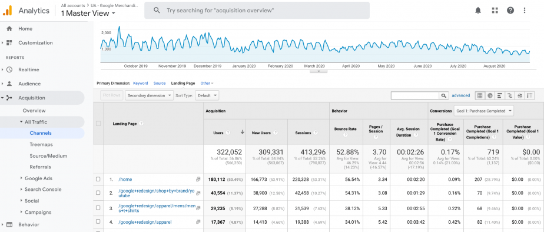Open the Sort Type Default dropdown
The height and width of the screenshot is (232, 544).
pyautogui.click(x=207, y=96)
